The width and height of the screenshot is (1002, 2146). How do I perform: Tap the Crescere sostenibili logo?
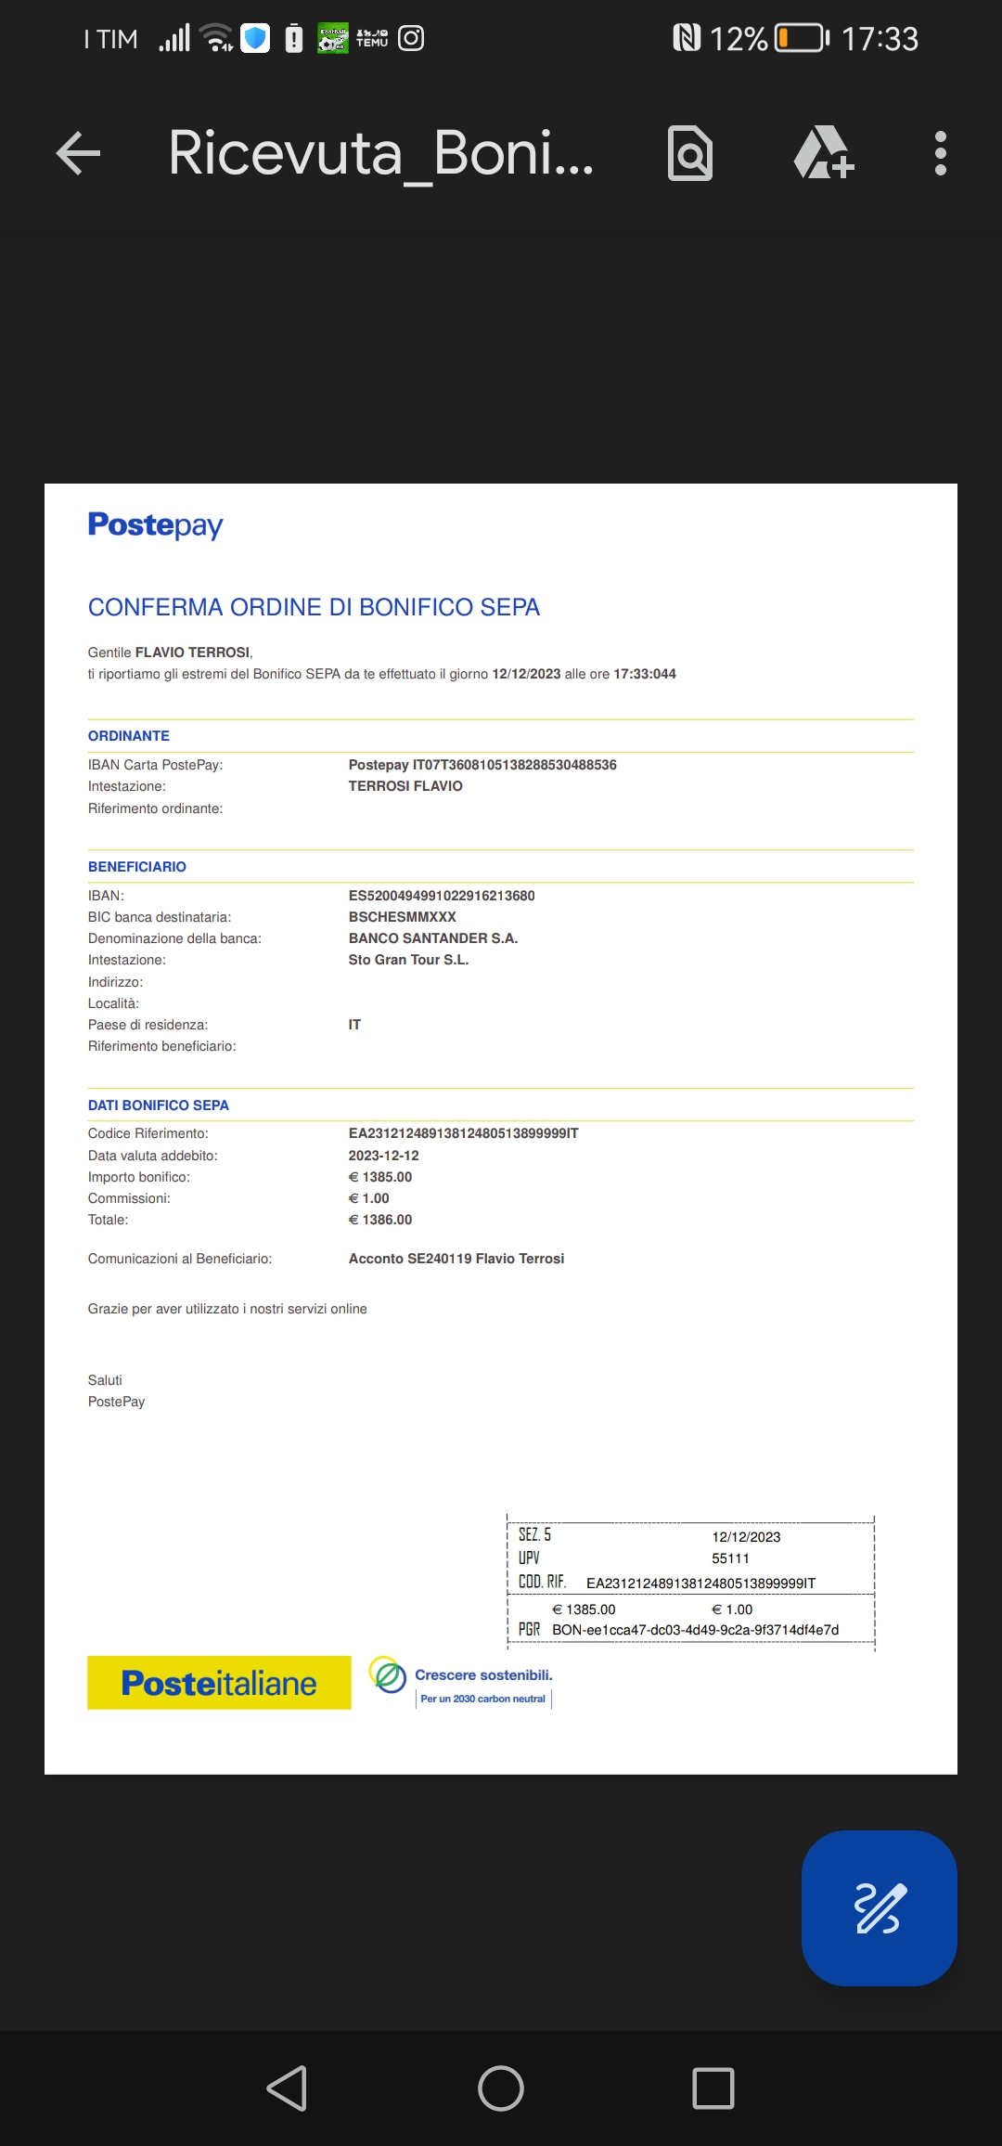pyautogui.click(x=460, y=1682)
